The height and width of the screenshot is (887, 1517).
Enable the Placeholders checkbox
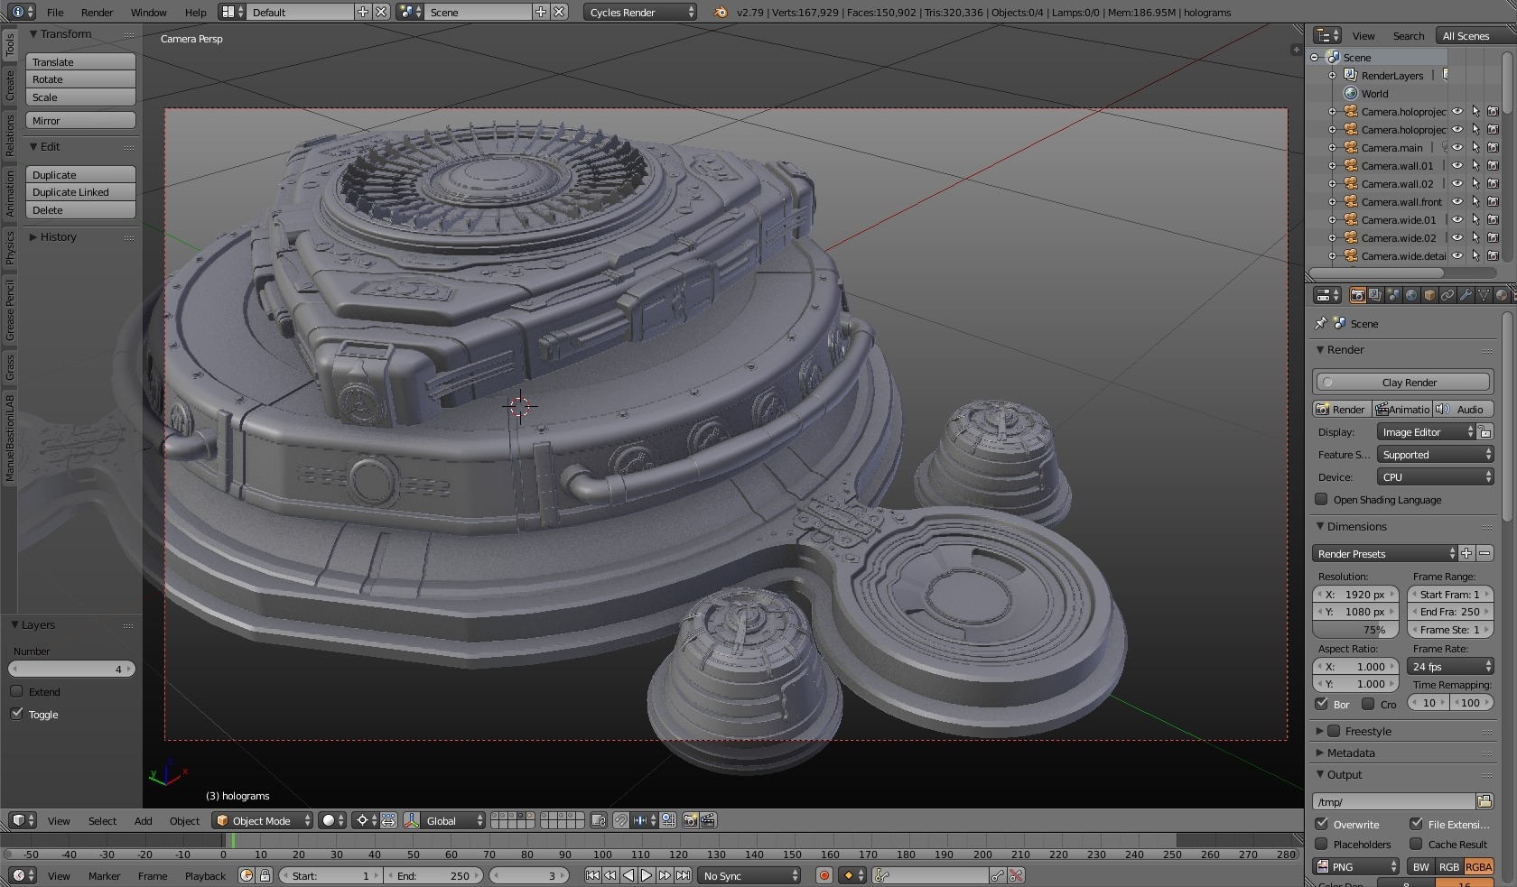click(x=1322, y=844)
